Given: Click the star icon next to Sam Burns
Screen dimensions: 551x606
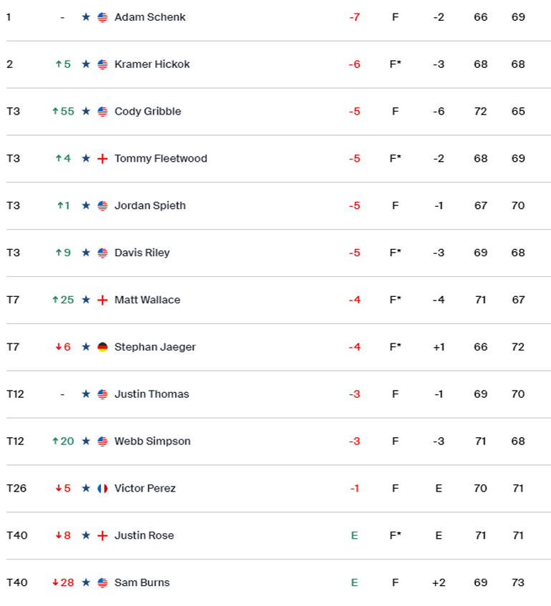Looking at the screenshot, I should tap(86, 582).
